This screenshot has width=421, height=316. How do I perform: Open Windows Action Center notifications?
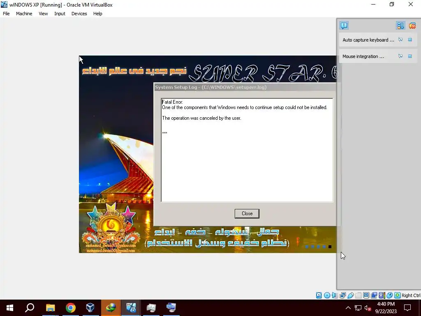[x=407, y=308]
